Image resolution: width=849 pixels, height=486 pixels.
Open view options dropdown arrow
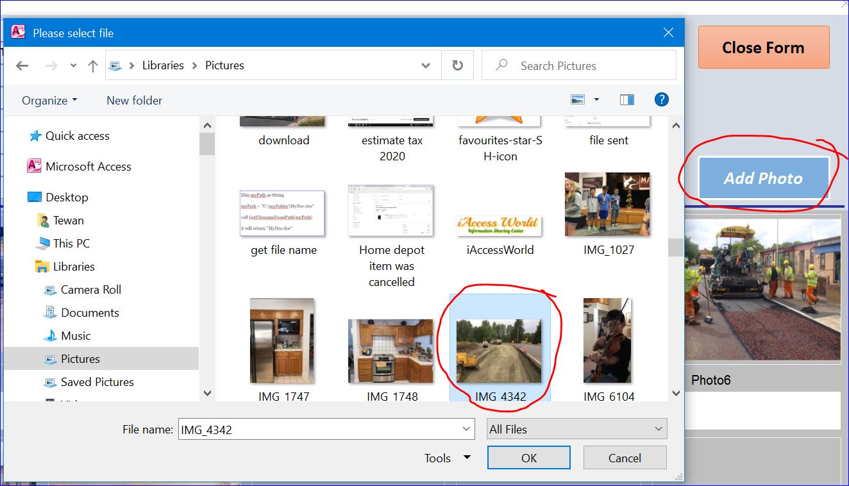(x=596, y=99)
